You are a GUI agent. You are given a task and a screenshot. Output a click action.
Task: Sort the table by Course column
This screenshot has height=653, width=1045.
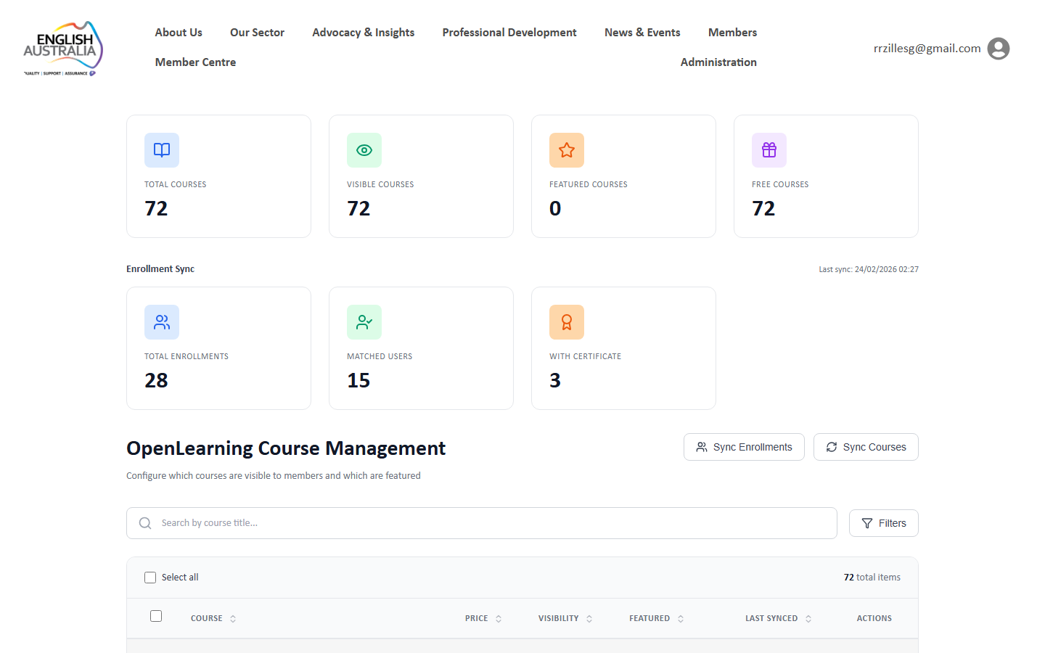coord(213,618)
